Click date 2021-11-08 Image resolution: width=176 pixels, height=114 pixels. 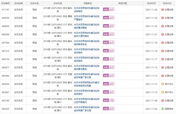(x=151, y=100)
